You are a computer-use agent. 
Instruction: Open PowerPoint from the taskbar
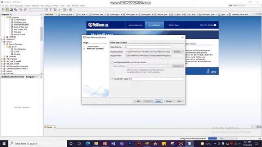[105, 143]
